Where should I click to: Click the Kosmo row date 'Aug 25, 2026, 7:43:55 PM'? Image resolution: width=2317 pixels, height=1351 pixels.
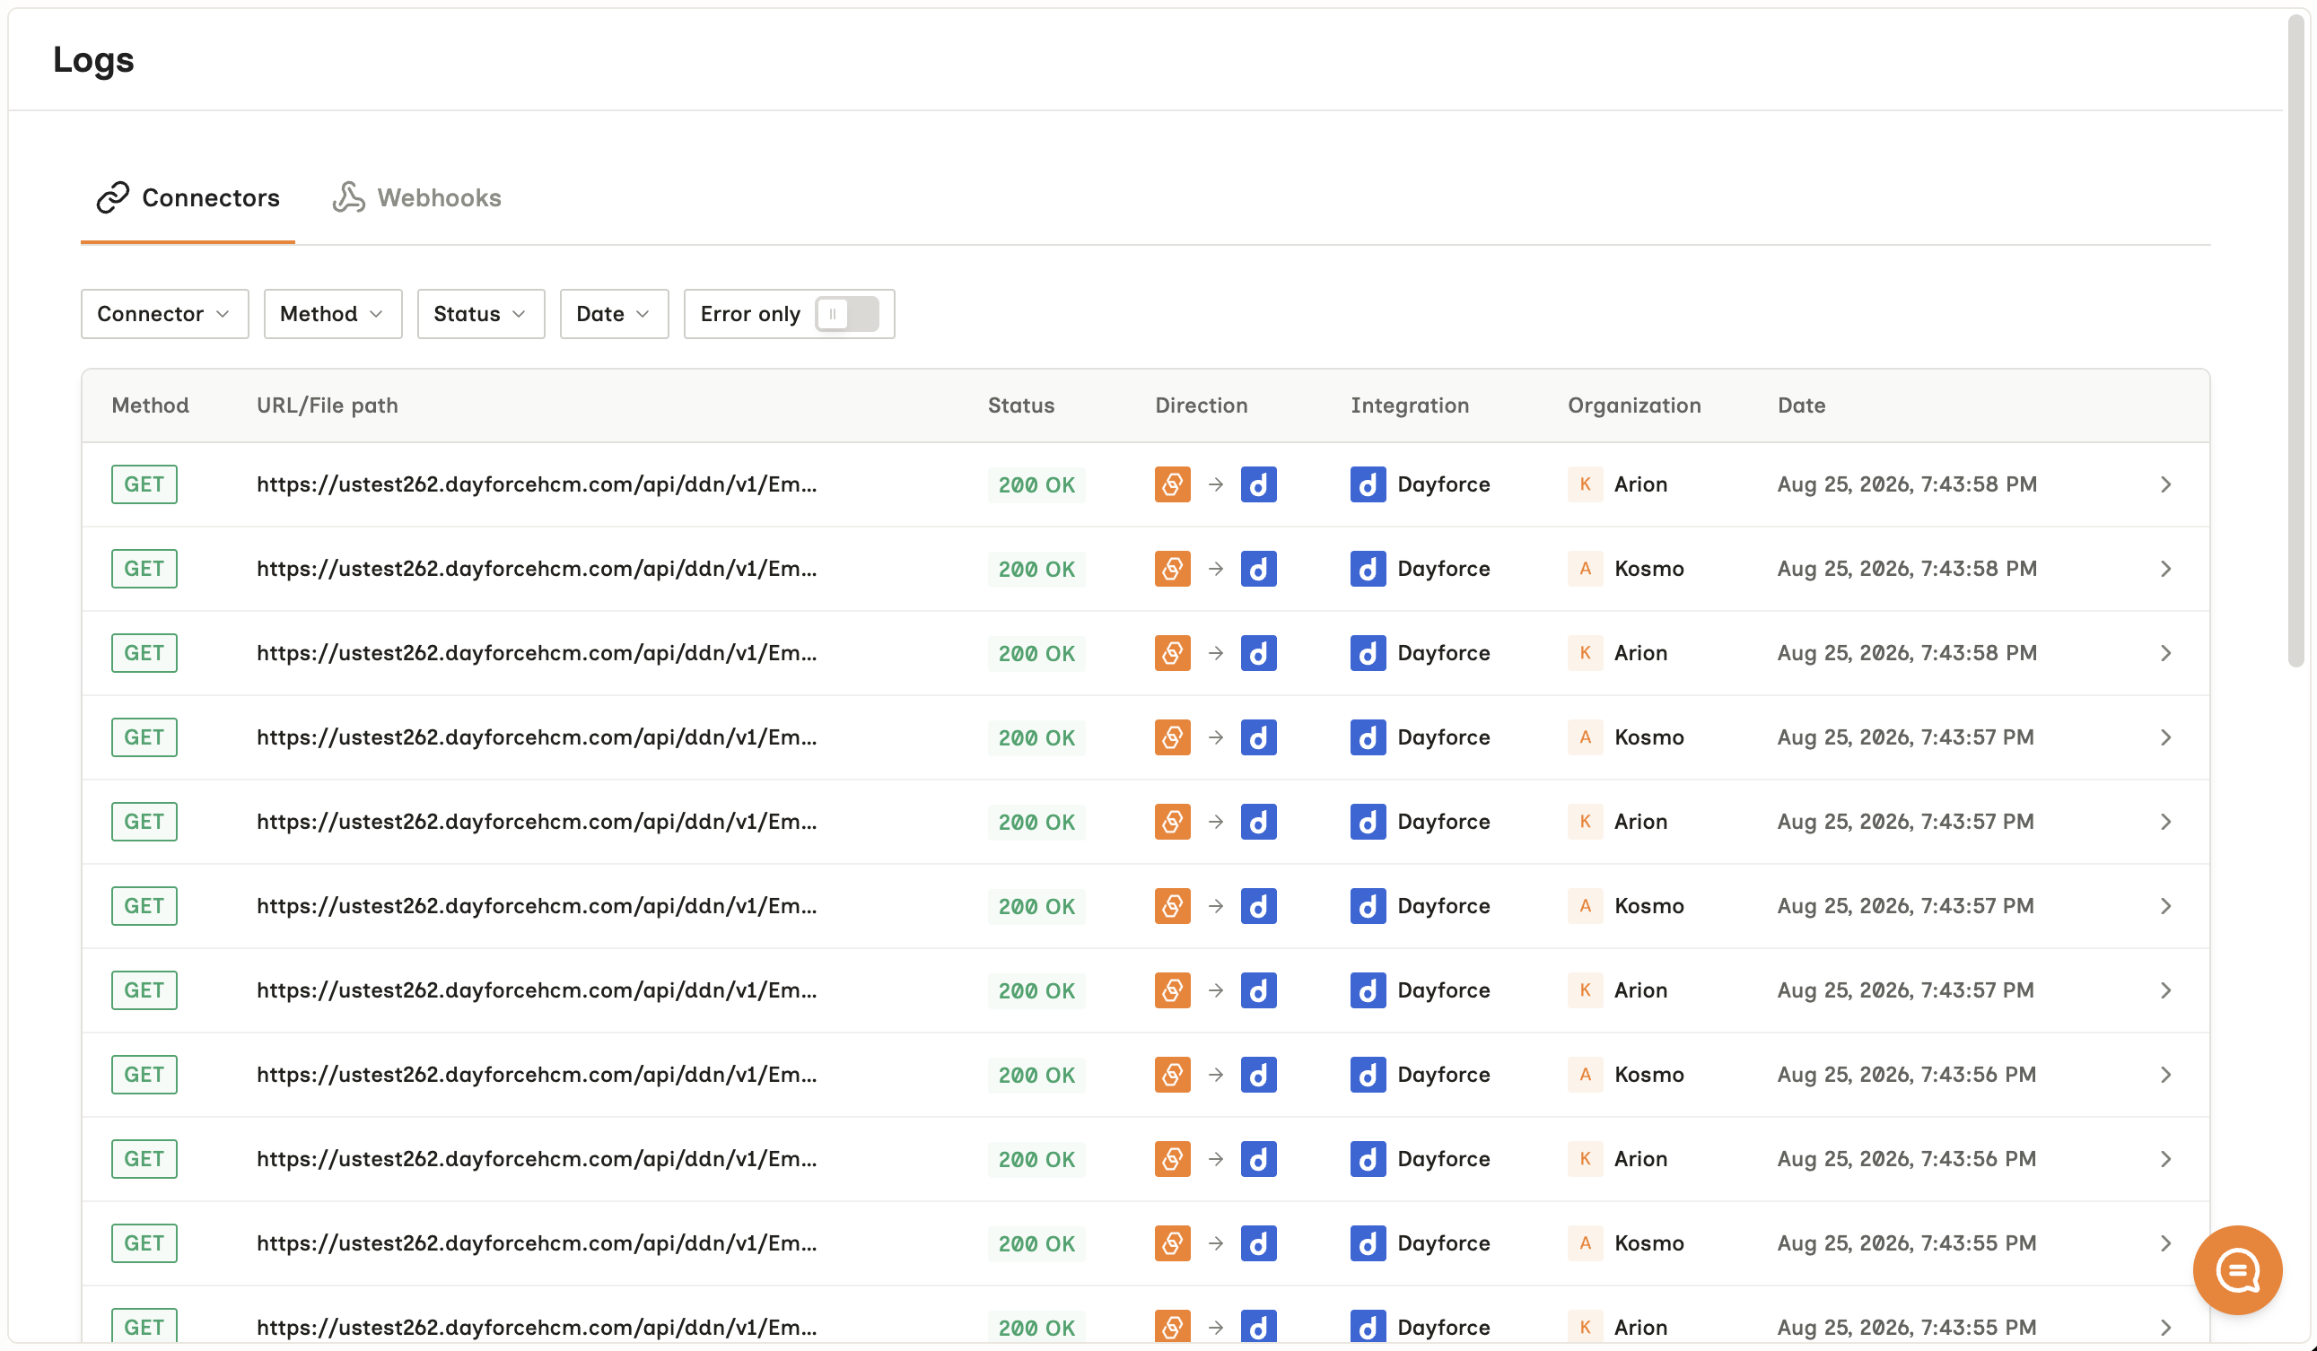pos(1907,1244)
